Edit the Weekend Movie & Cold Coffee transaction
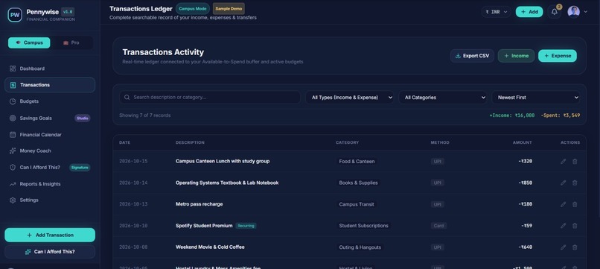The height and width of the screenshot is (269, 600). point(563,247)
